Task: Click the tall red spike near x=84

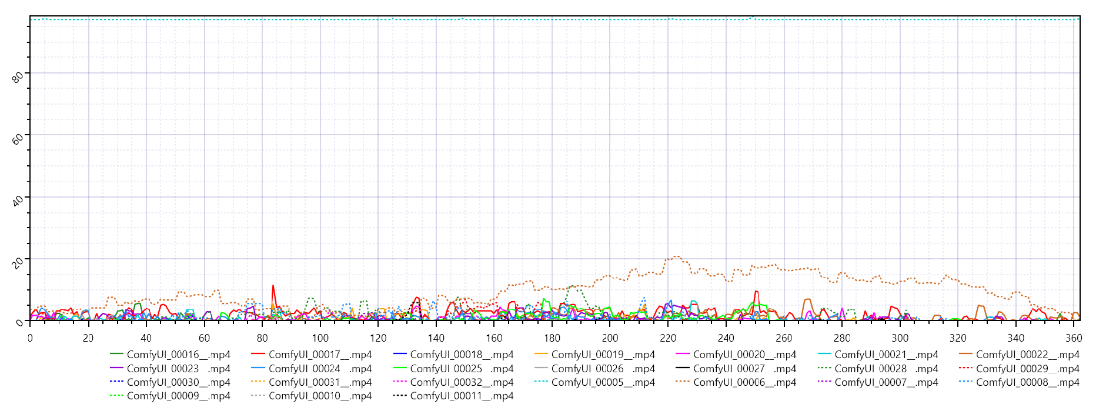Action: tap(273, 286)
